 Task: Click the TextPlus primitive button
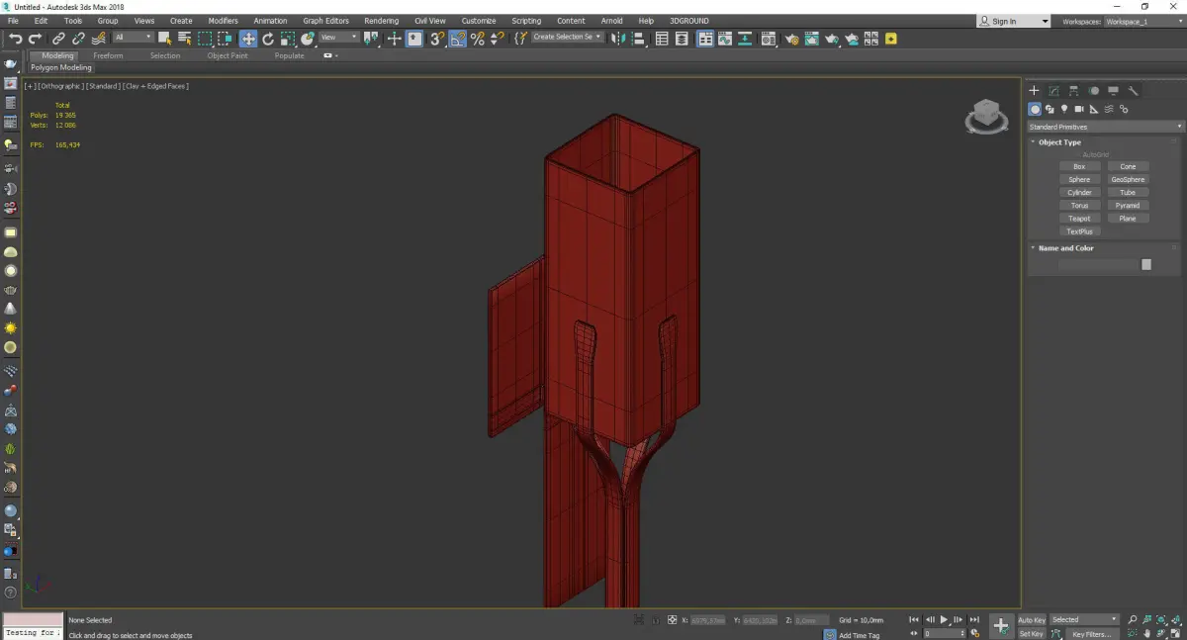pos(1079,231)
